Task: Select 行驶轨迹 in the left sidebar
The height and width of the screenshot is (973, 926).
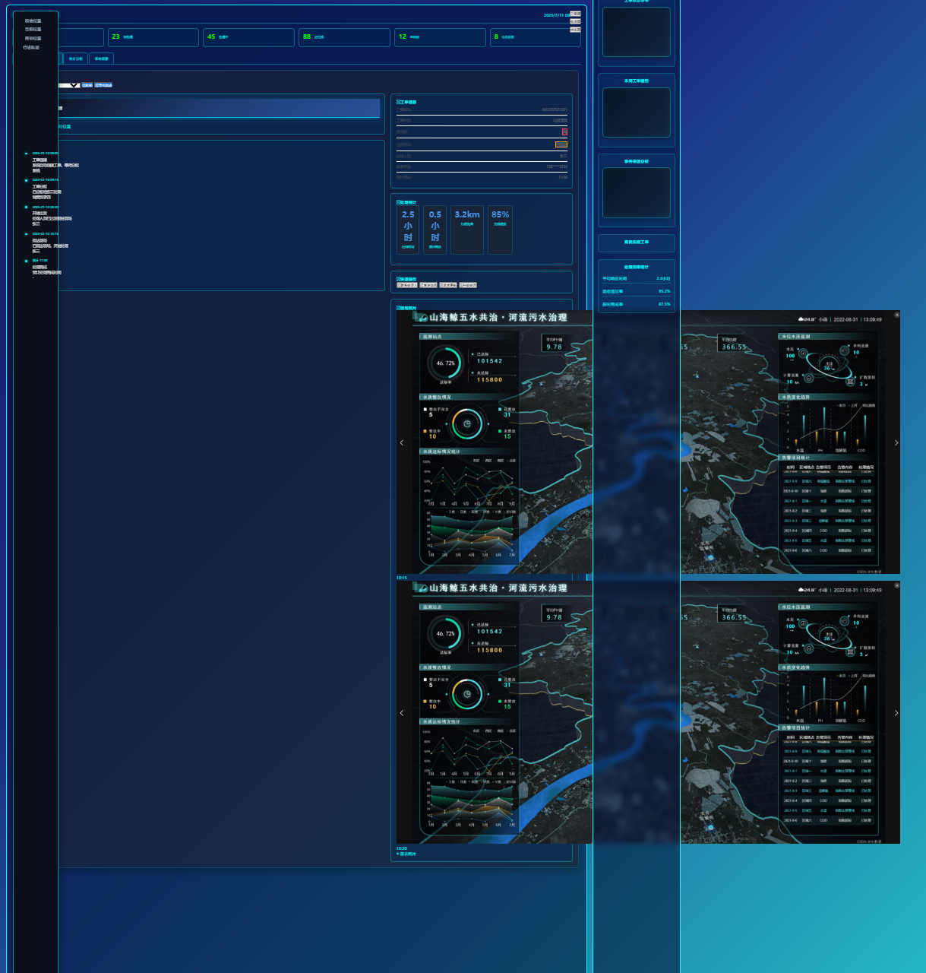Action: coord(31,47)
